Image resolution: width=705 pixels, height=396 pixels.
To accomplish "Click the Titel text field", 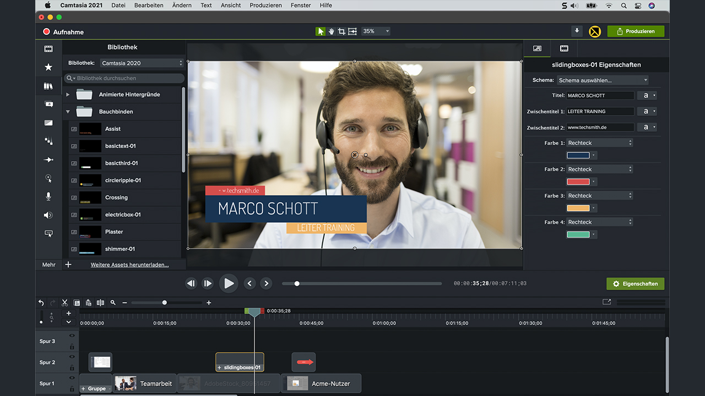I will pyautogui.click(x=600, y=96).
